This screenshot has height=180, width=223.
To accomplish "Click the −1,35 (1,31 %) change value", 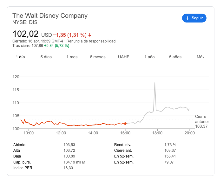I will point(70,35).
